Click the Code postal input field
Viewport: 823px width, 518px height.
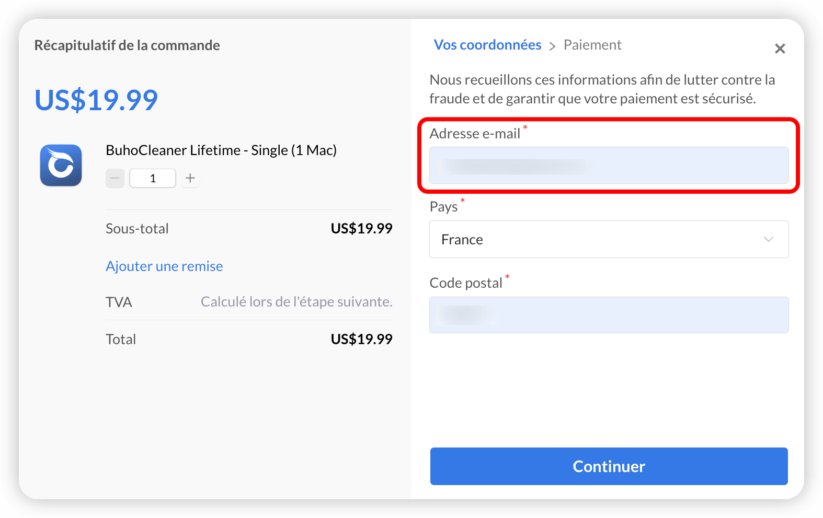(x=609, y=315)
